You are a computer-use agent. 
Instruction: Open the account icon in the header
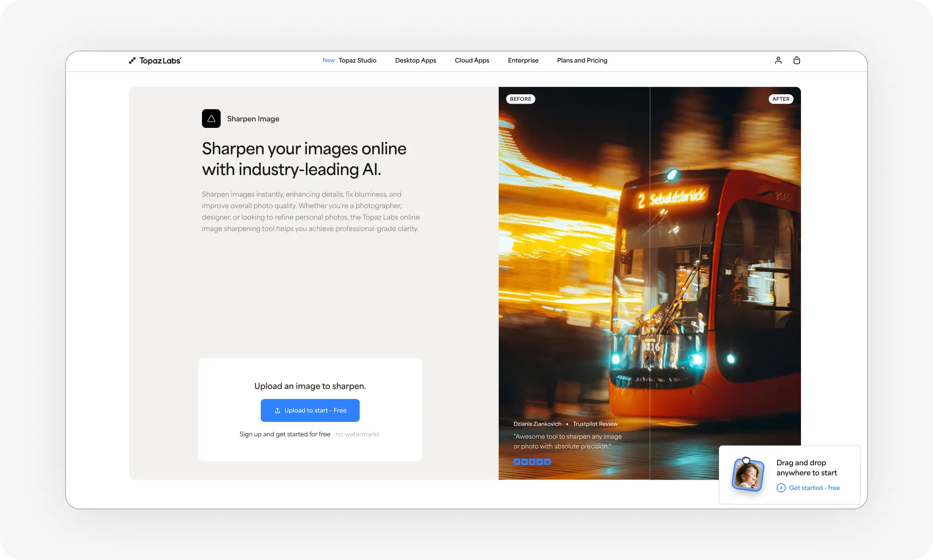[x=778, y=60]
